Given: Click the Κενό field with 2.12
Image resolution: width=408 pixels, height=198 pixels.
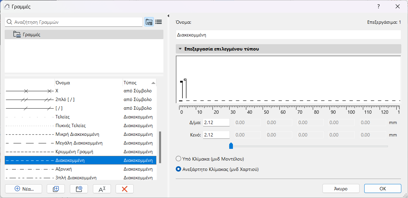Looking at the screenshot, I should (x=216, y=135).
